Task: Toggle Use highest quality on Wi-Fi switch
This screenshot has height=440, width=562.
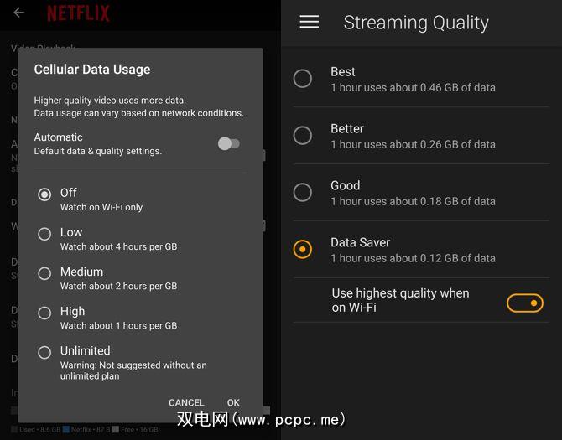Action: coord(525,303)
